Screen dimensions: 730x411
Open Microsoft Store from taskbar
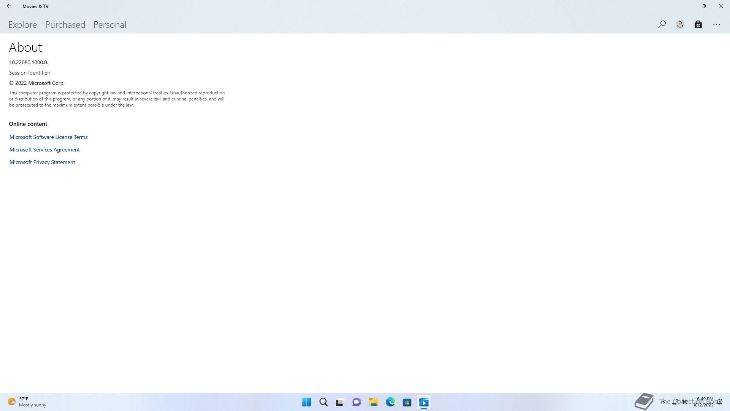(407, 402)
